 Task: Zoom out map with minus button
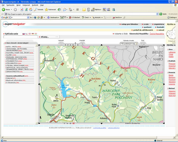click(x=61, y=44)
